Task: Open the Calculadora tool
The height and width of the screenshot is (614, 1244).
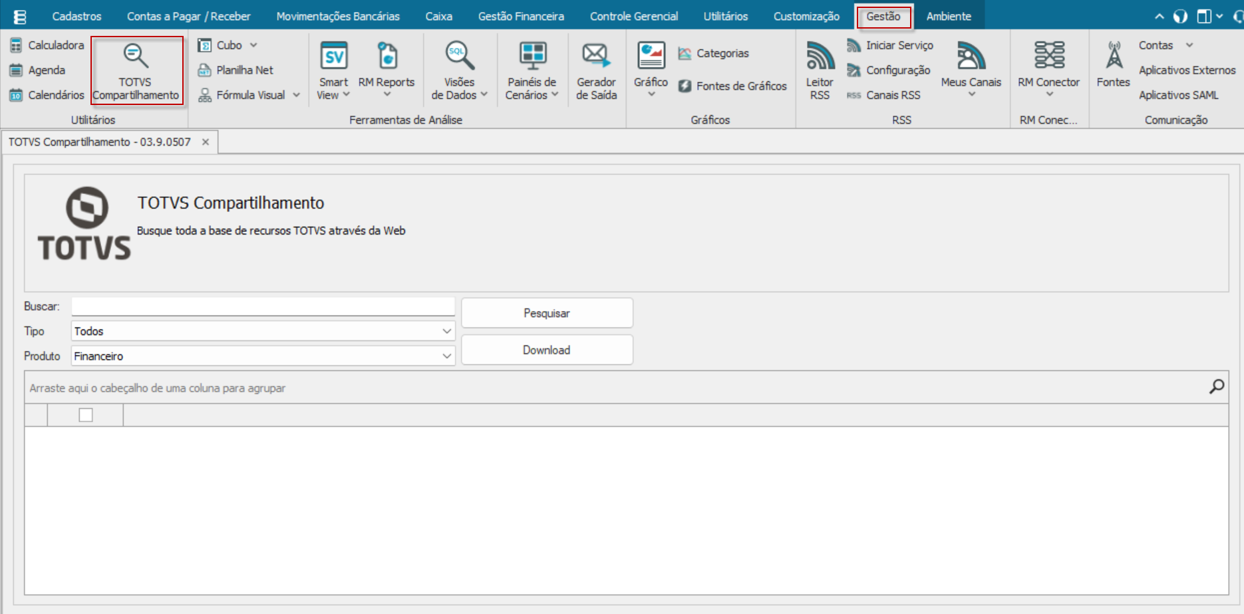Action: 47,45
